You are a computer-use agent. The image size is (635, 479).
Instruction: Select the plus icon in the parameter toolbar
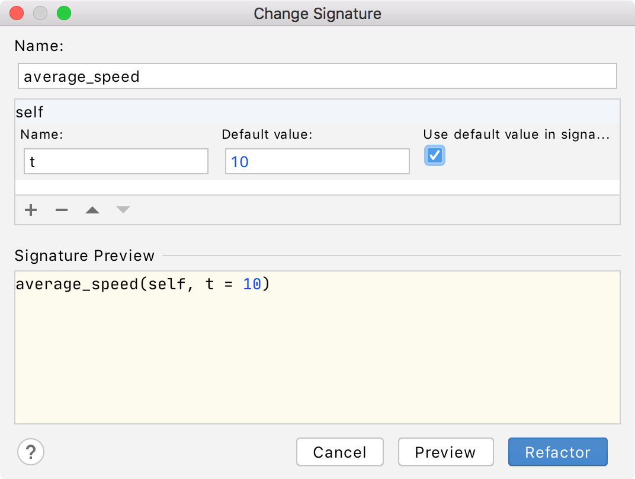[30, 210]
